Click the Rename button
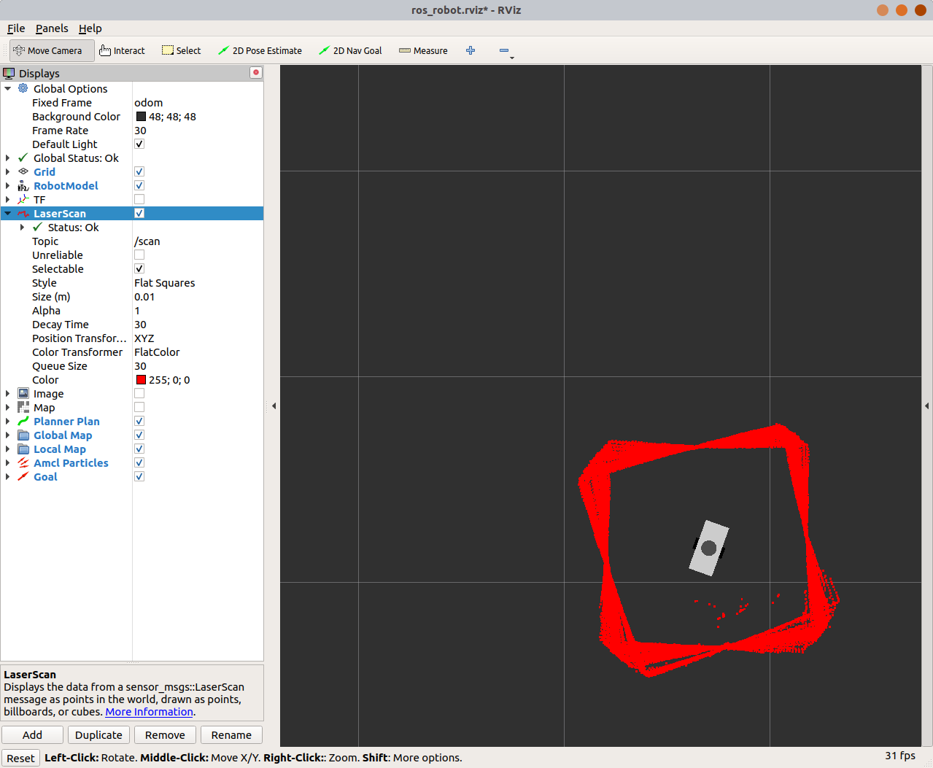The image size is (933, 768). tap(231, 734)
